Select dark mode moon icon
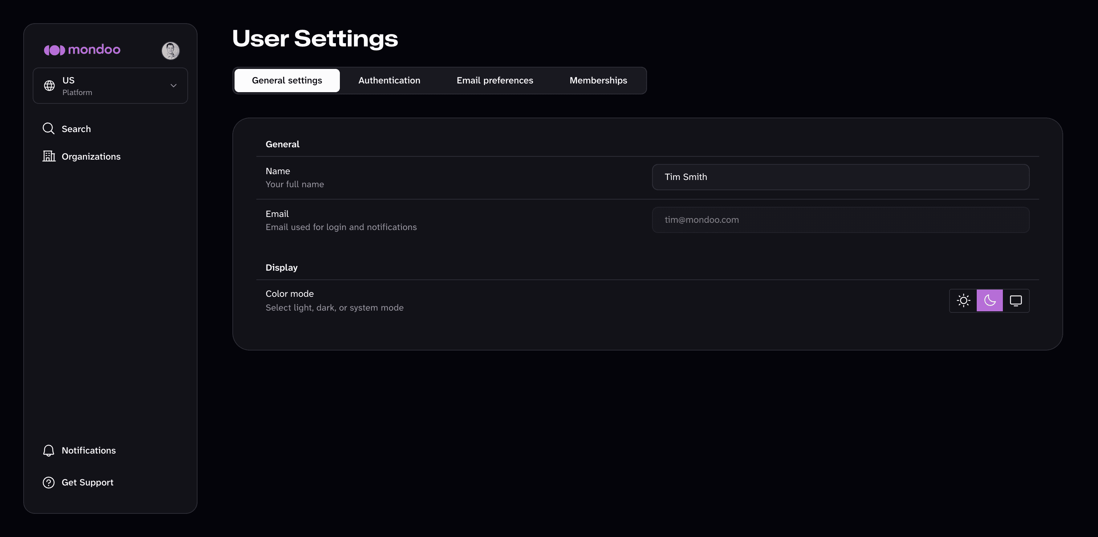 tap(990, 301)
